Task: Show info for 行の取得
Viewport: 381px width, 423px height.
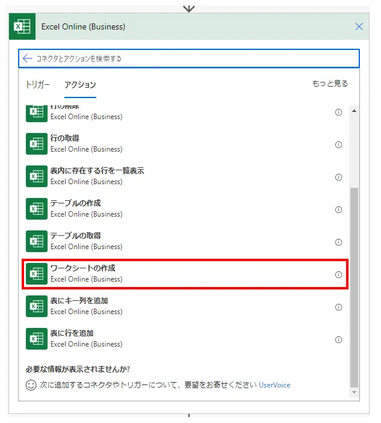Action: (x=338, y=145)
